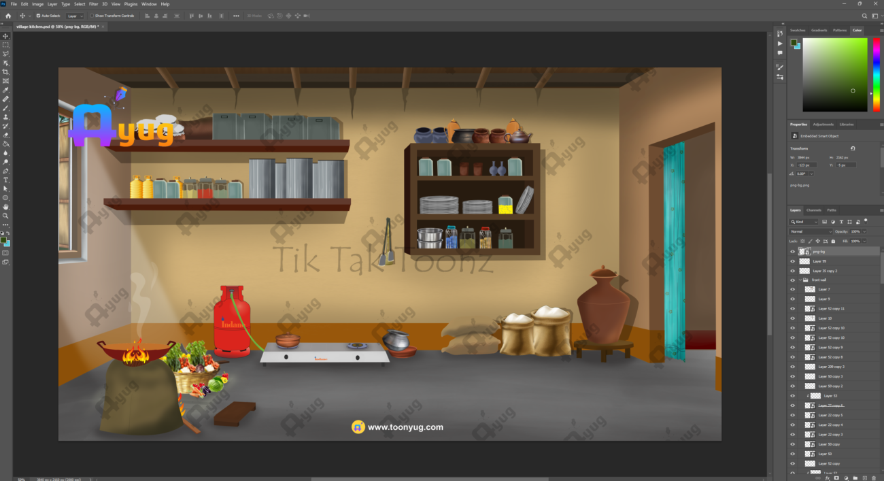The image size is (884, 481).
Task: Switch to the Channels tab
Action: point(814,210)
